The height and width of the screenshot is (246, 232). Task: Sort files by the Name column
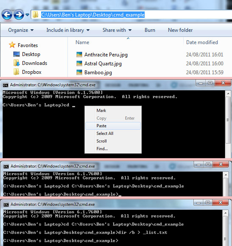point(82,42)
